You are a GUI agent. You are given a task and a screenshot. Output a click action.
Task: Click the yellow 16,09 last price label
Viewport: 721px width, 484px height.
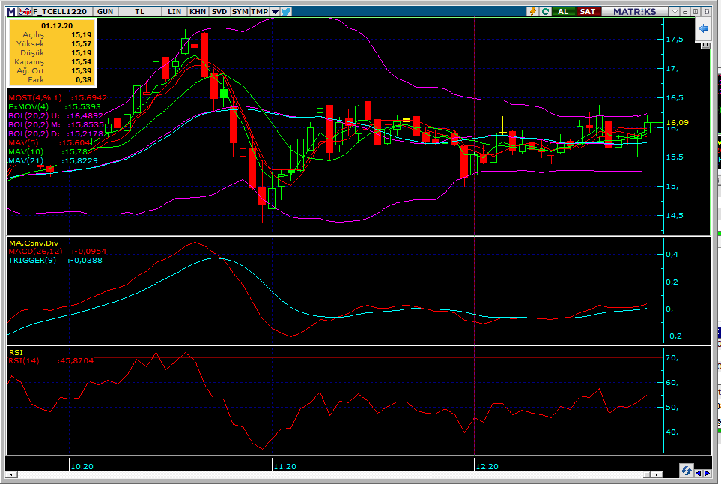pyautogui.click(x=678, y=122)
